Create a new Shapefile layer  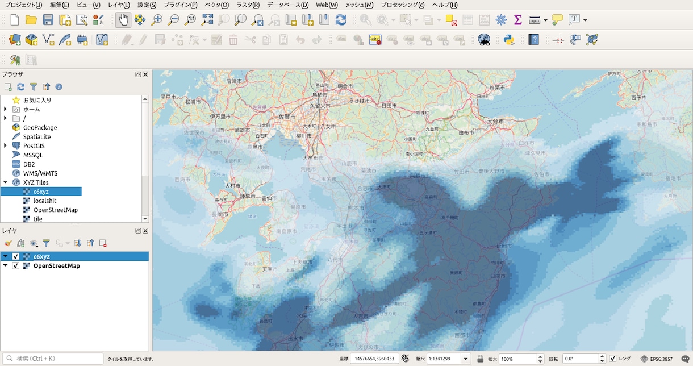point(49,40)
